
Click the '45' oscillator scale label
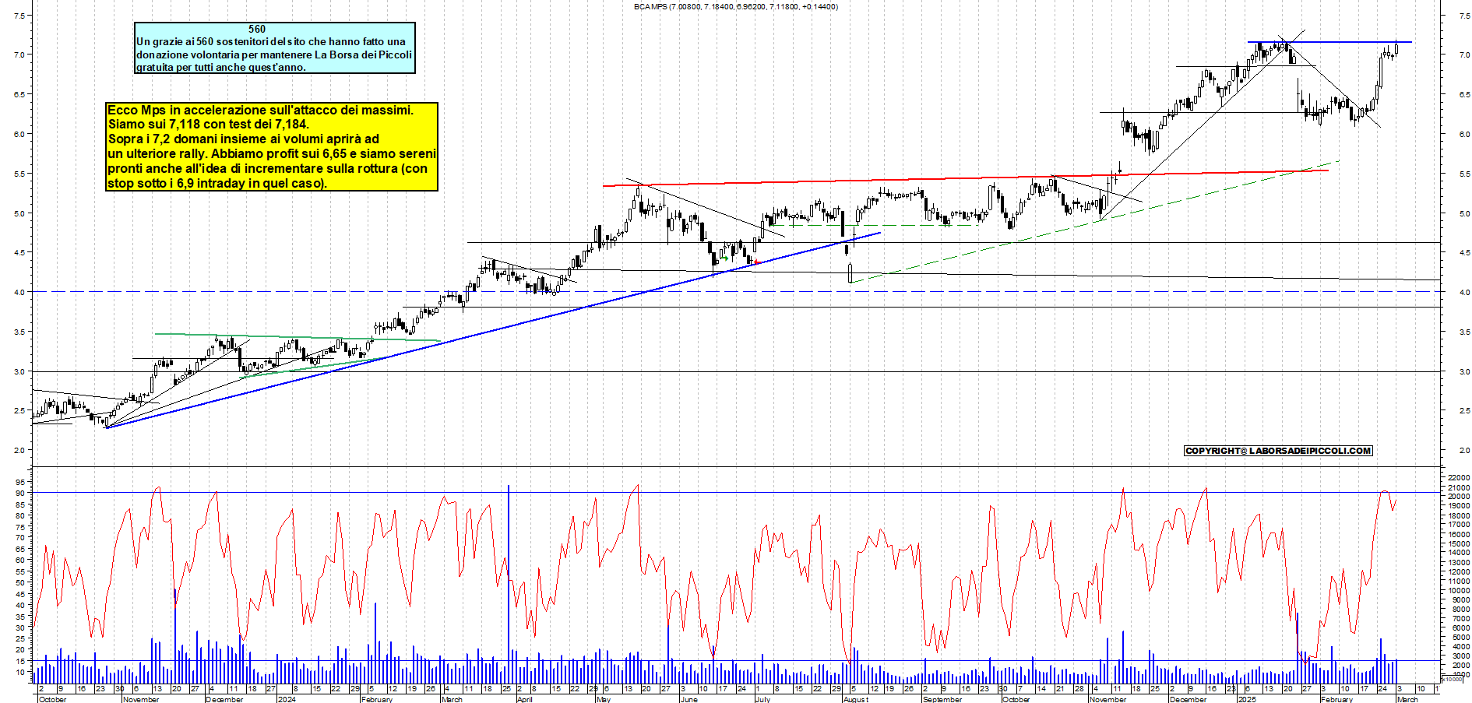19,594
